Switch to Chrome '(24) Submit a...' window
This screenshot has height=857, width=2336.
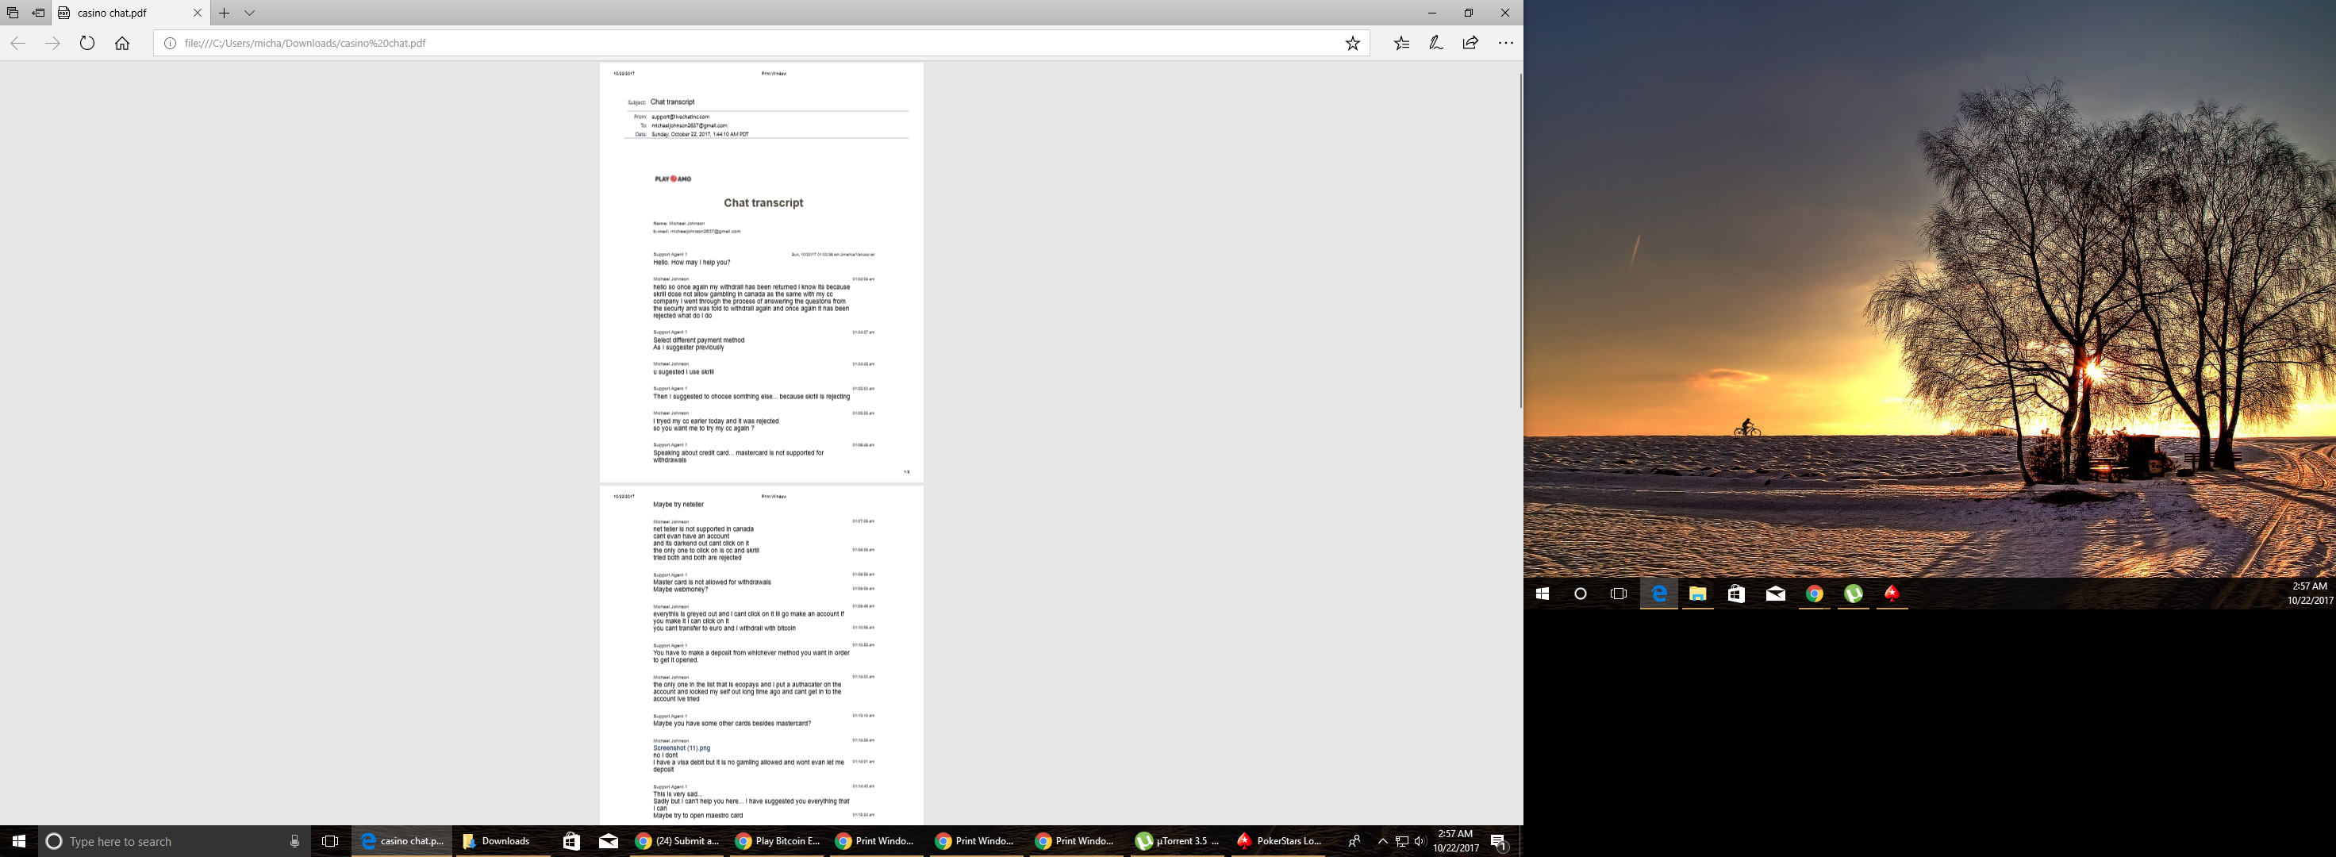pos(677,840)
